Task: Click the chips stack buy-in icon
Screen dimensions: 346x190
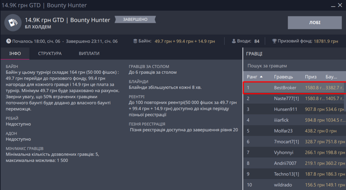Action: 135,41
